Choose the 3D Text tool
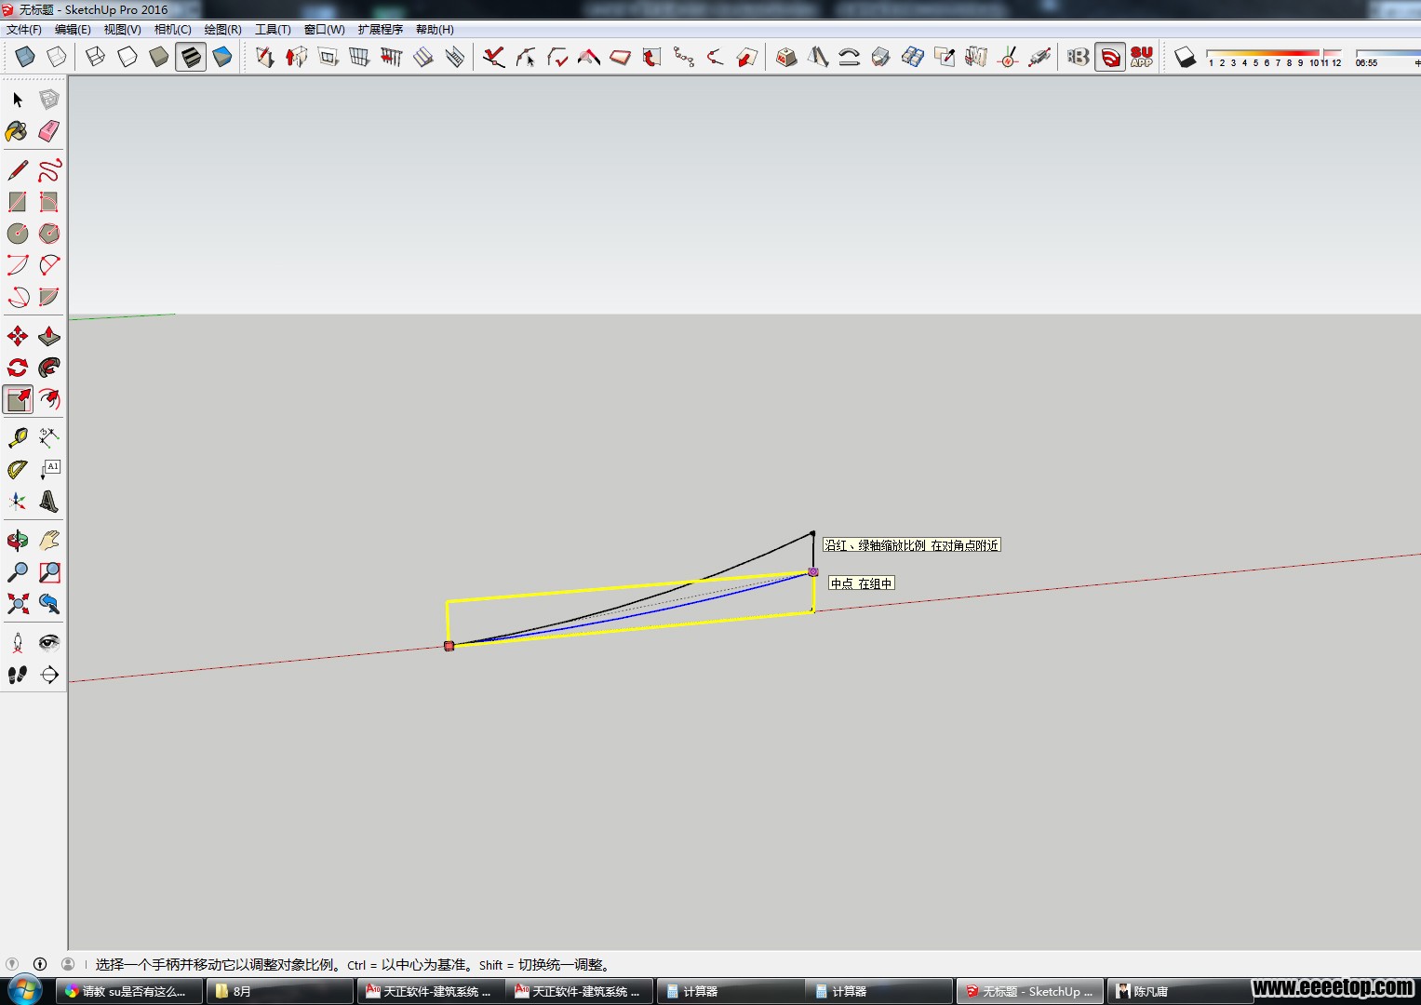 pos(49,502)
